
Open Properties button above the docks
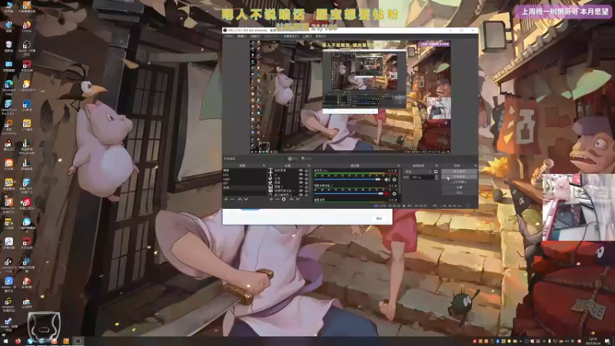(293, 158)
